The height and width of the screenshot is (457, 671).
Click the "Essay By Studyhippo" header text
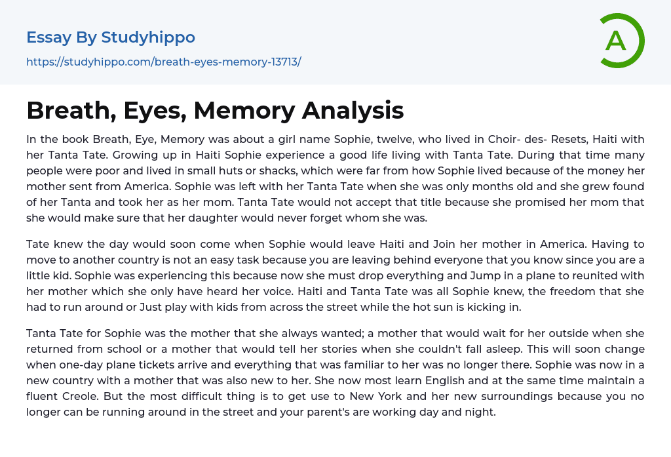coord(111,37)
